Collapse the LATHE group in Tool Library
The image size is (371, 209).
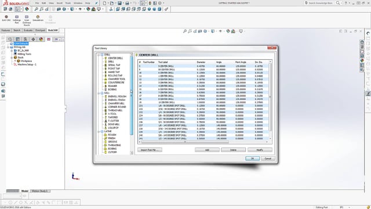[99, 131]
